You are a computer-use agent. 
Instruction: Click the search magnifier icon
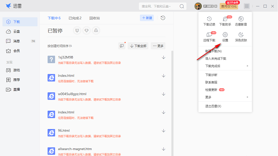(182, 6)
